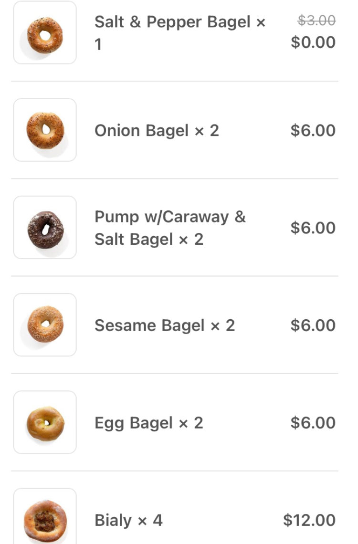Tap the crossed-out $3.00 original price

(x=316, y=20)
